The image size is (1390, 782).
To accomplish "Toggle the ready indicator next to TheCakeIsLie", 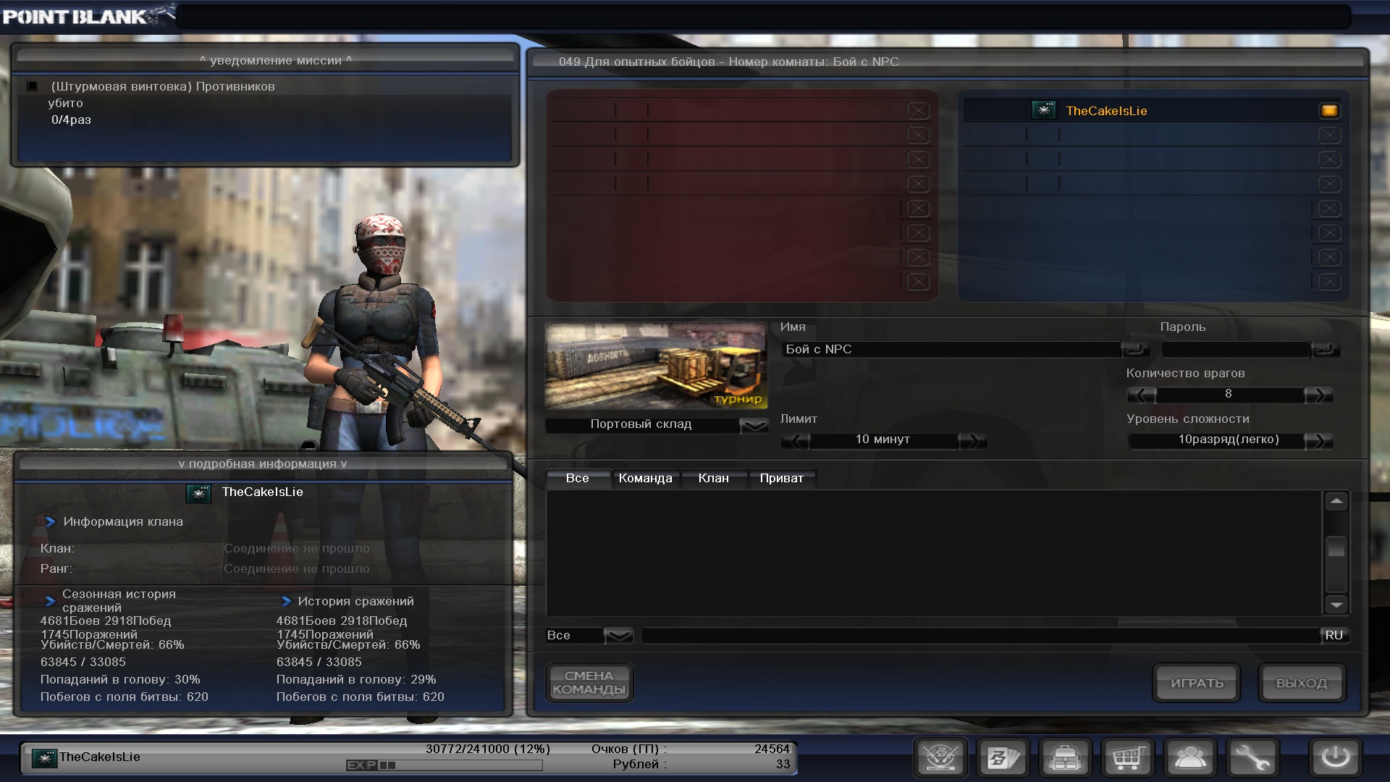I will coord(1329,111).
